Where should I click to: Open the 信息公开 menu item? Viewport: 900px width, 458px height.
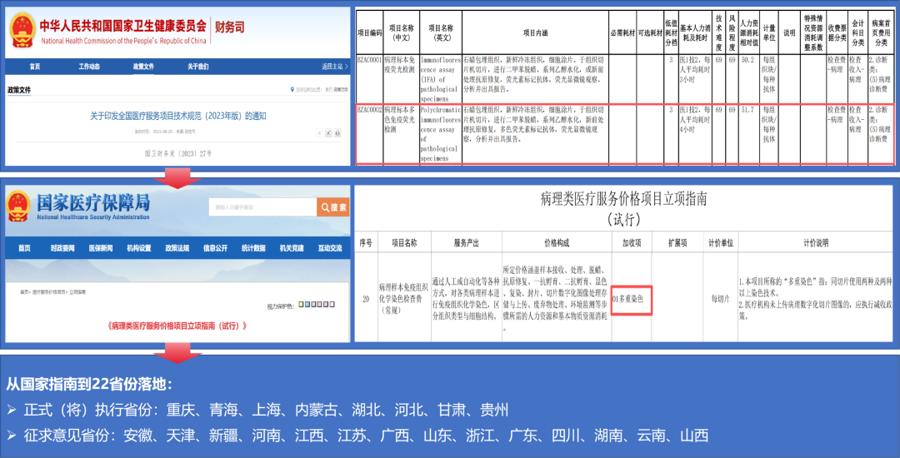point(215,248)
